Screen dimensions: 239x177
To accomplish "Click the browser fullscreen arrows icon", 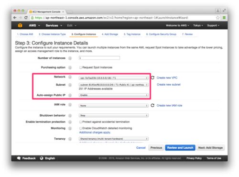I will tap(224, 11).
